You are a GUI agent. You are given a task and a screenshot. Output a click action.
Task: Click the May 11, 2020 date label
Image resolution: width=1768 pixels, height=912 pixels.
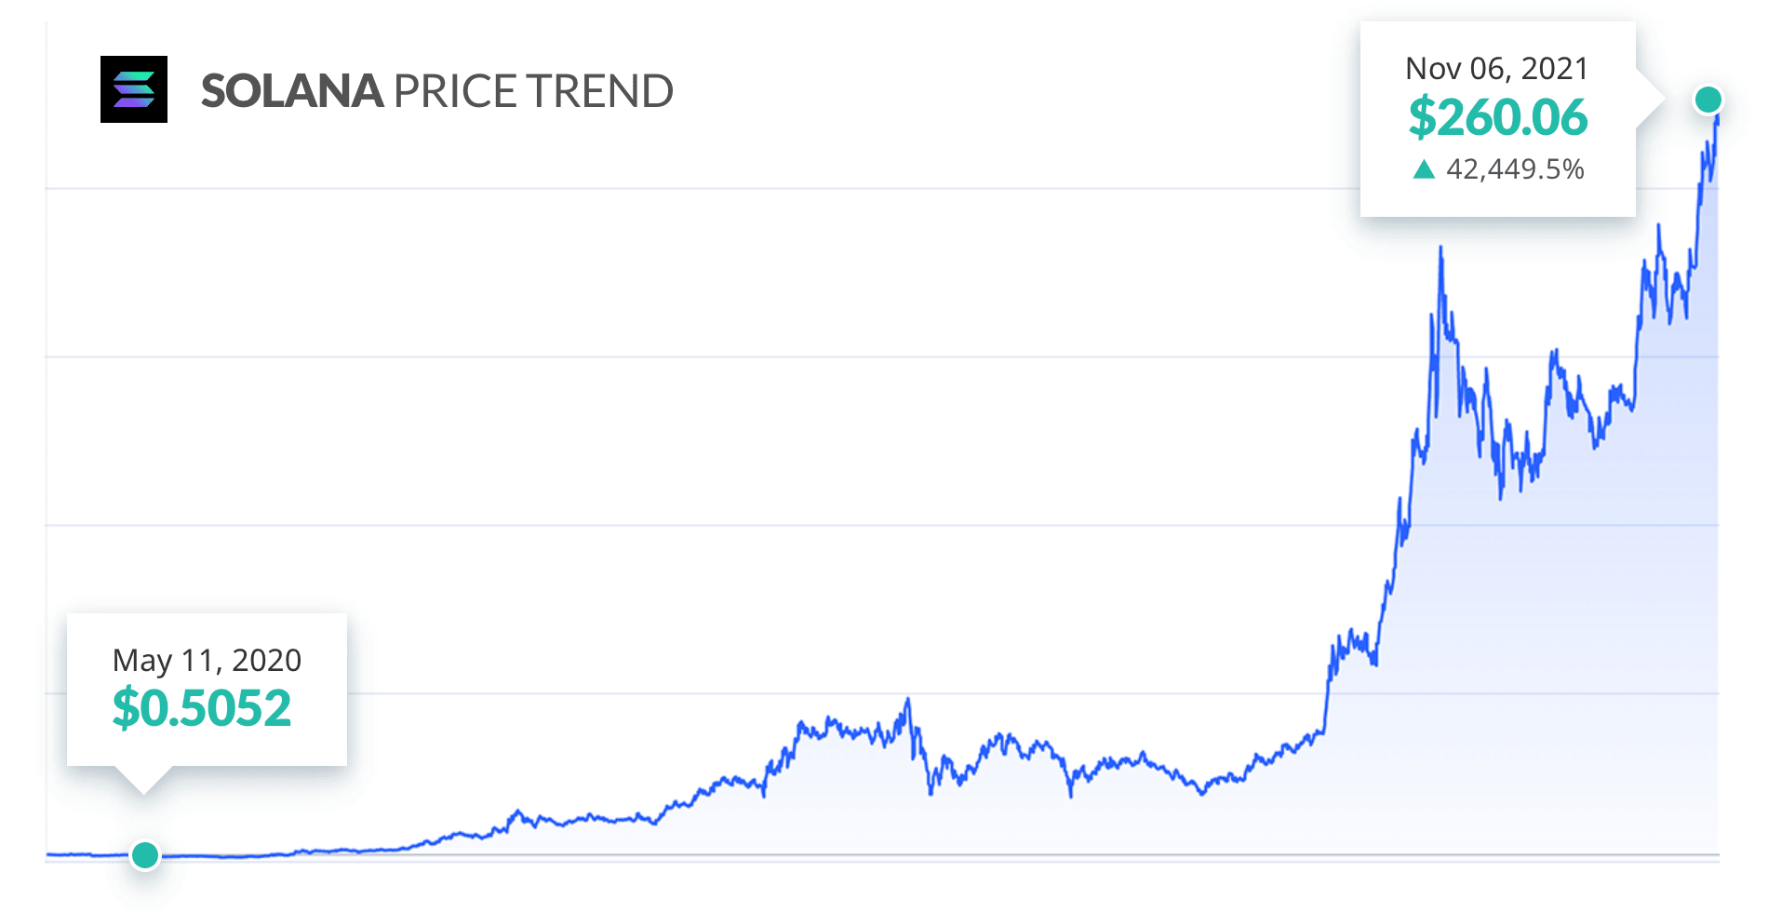tap(207, 661)
